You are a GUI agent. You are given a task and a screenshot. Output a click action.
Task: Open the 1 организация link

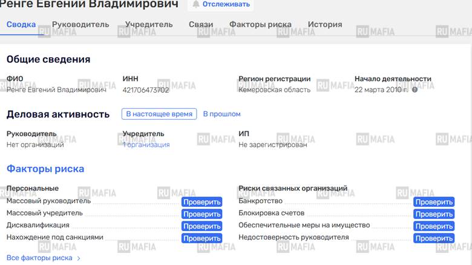pos(146,145)
